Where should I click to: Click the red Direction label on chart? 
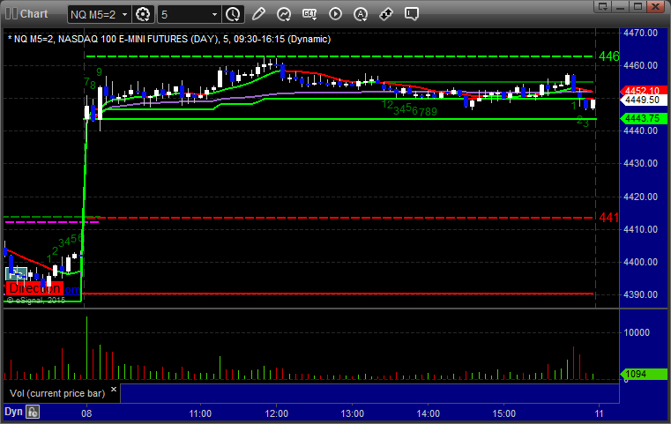[34, 288]
